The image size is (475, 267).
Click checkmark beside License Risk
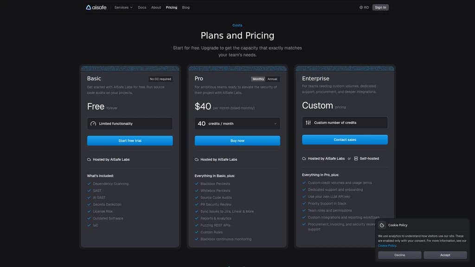pos(89,211)
